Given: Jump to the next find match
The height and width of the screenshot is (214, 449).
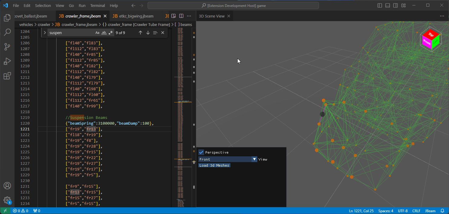Looking at the screenshot, I should pyautogui.click(x=148, y=33).
